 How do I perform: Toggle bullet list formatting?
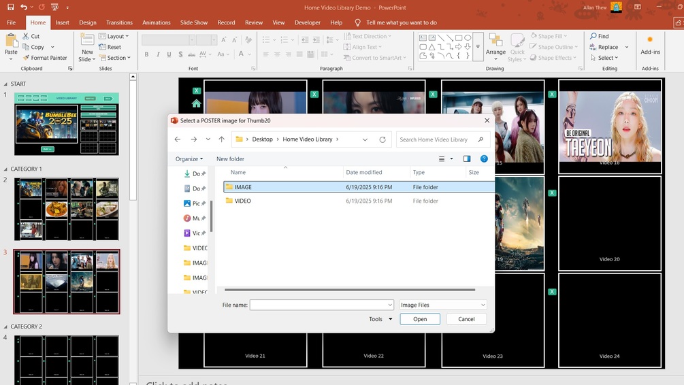pyautogui.click(x=266, y=39)
